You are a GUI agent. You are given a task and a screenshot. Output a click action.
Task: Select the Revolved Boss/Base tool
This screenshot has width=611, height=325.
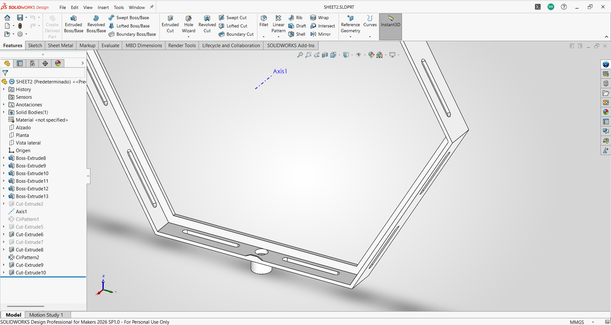pyautogui.click(x=96, y=24)
